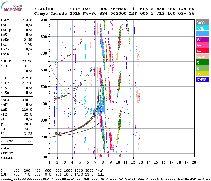The width and height of the screenshot is (211, 181).
Task: Click the 13 MHz frequency axis label
Action: click(141, 162)
